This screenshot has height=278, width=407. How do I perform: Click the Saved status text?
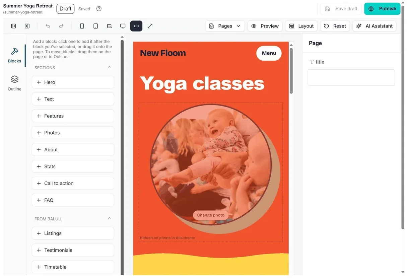[x=84, y=9]
